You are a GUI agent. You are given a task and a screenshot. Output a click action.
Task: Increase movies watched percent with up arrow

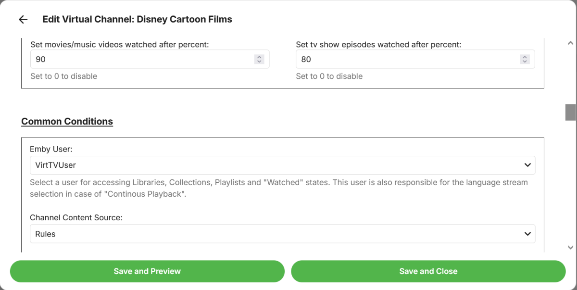click(x=259, y=57)
